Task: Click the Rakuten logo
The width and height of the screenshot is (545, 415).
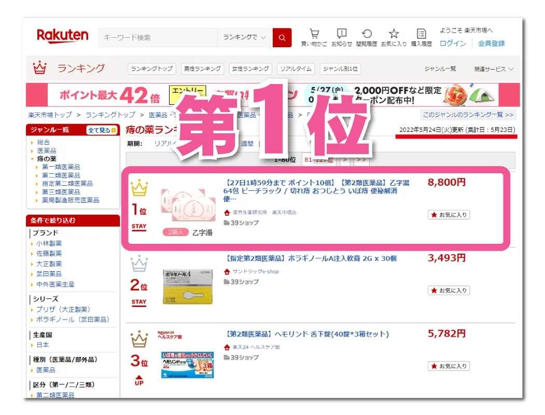Action: pos(63,36)
